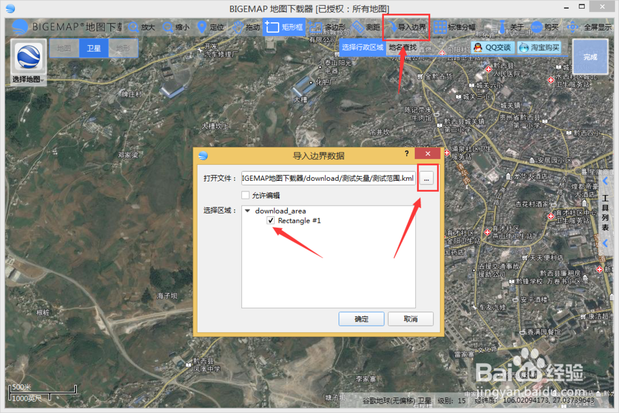Collapse the download_area tree node
The image size is (619, 413).
tap(248, 211)
